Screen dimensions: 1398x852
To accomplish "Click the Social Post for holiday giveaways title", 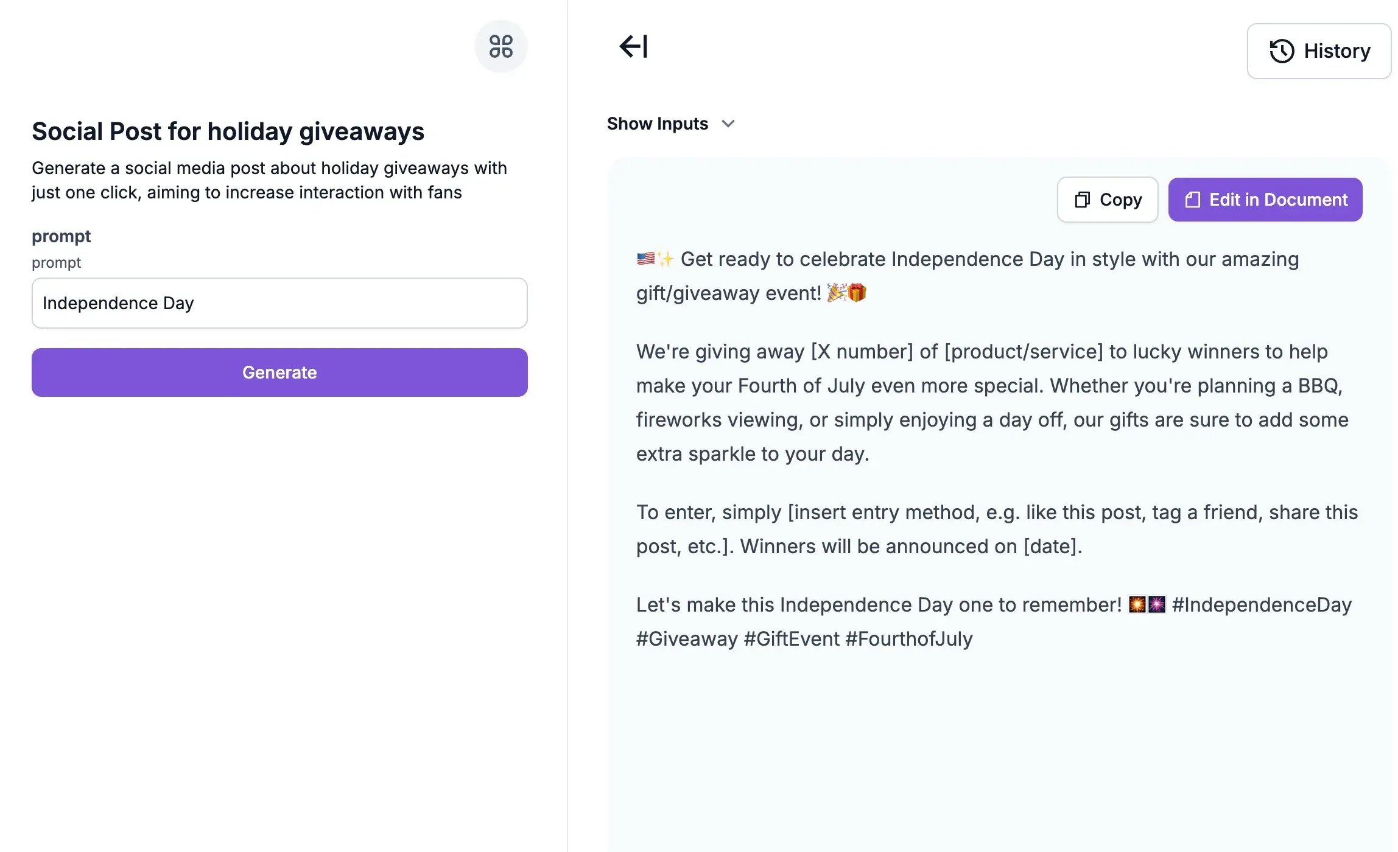I will pos(228,131).
